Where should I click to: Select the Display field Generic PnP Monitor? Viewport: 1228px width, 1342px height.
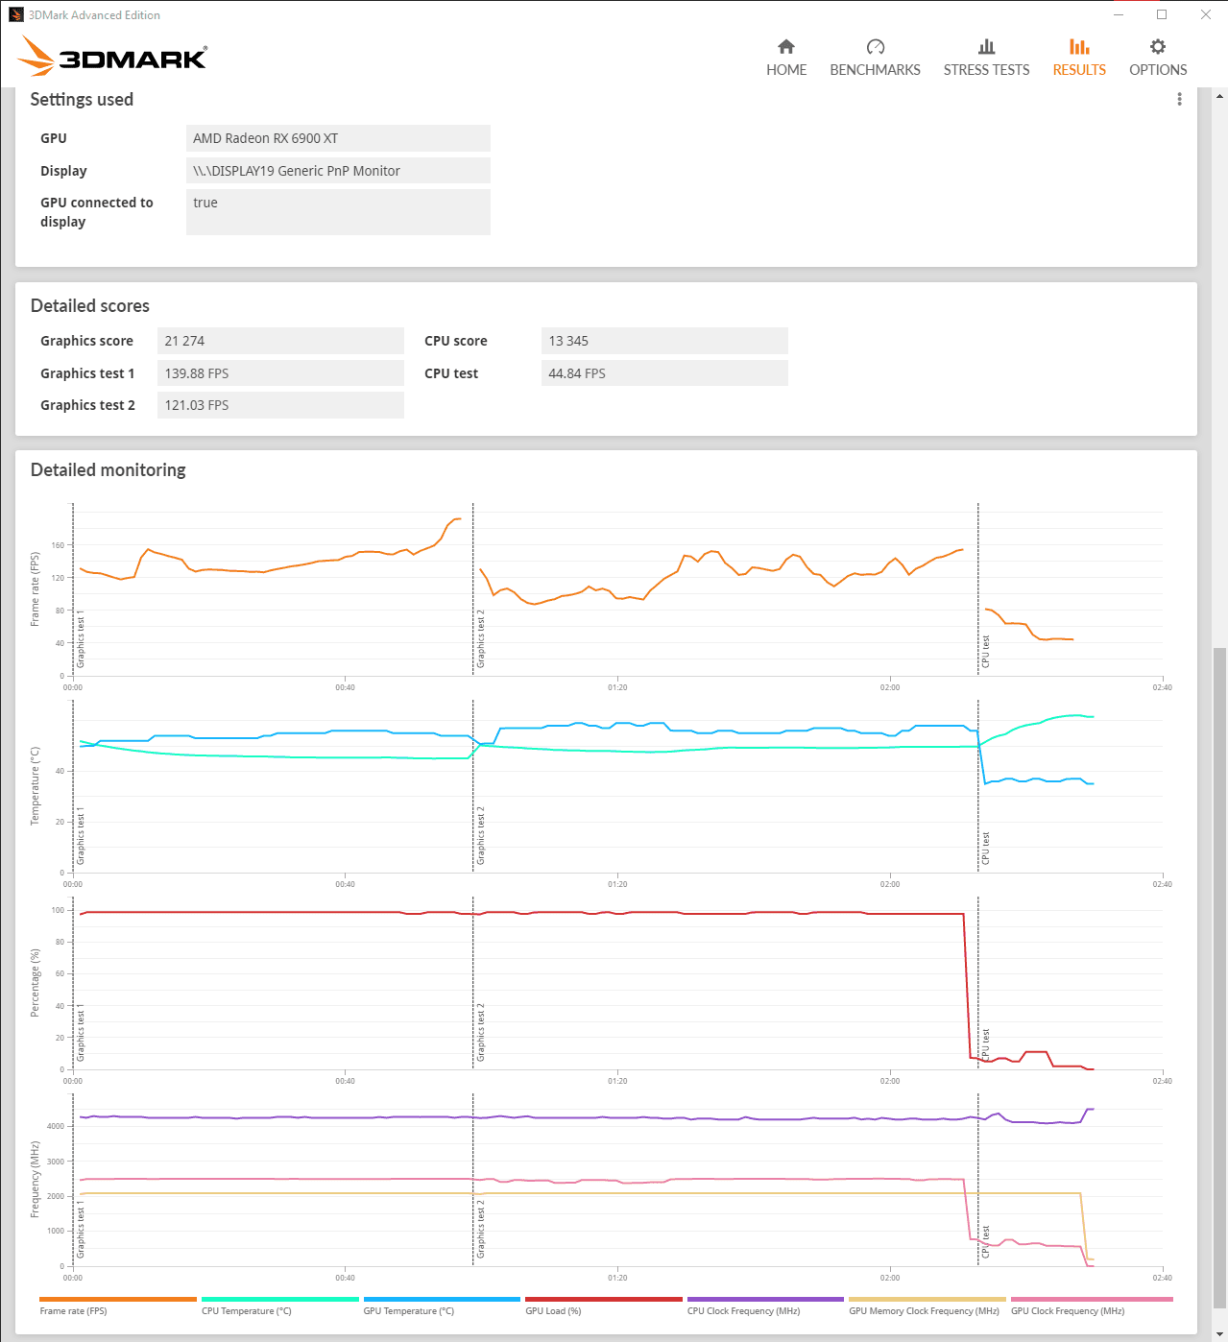pyautogui.click(x=338, y=171)
